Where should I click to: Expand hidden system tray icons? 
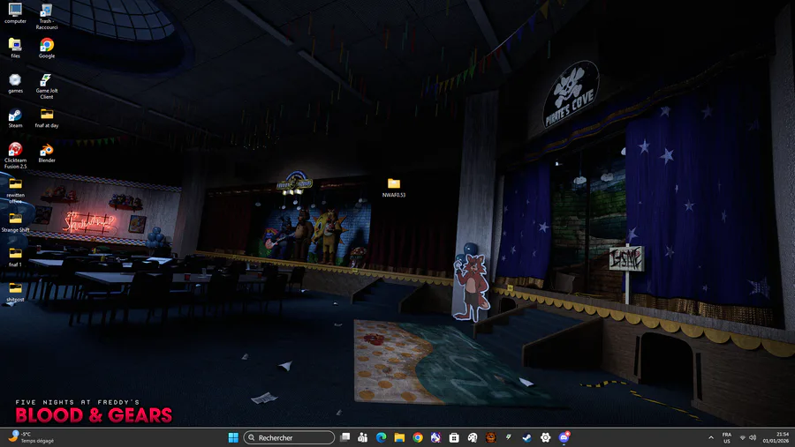click(x=711, y=437)
